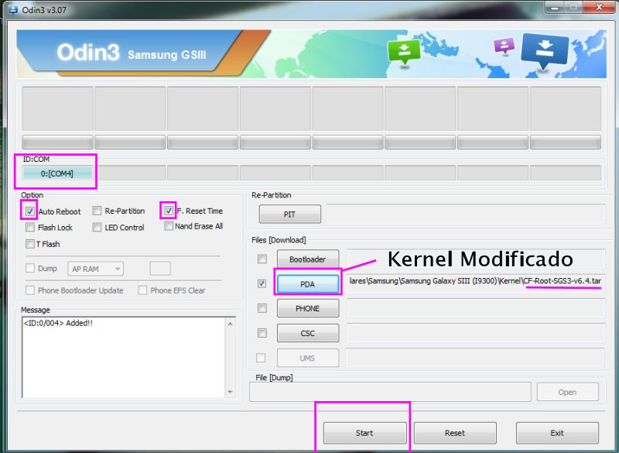Click the PIT button

click(289, 214)
